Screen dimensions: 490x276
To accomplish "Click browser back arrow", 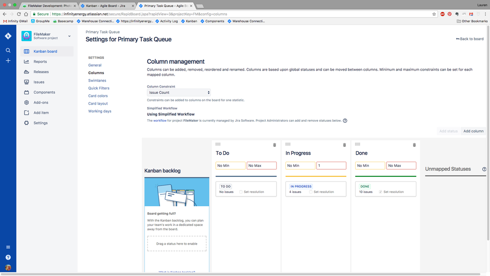I will 5,14.
